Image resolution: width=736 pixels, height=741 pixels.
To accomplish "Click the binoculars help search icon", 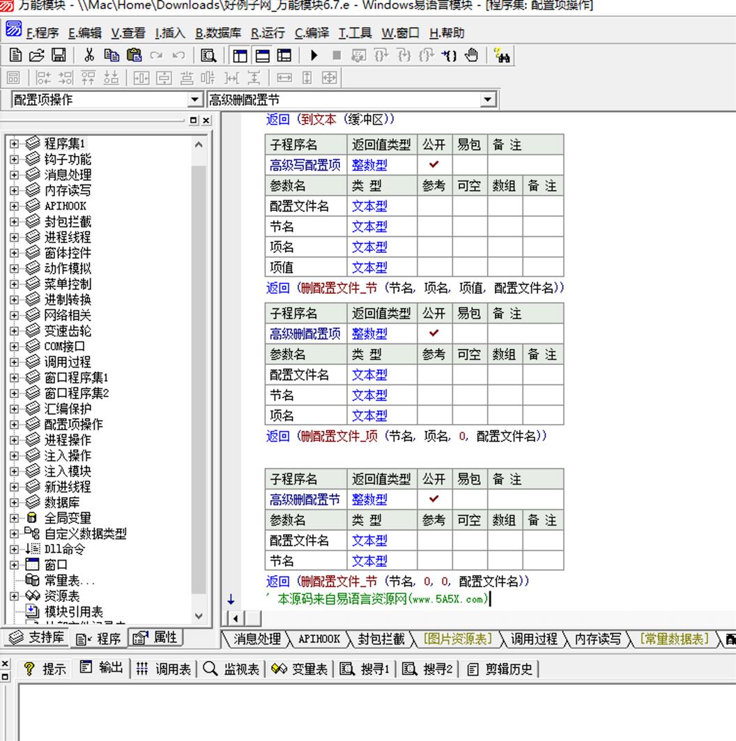I will tap(502, 55).
